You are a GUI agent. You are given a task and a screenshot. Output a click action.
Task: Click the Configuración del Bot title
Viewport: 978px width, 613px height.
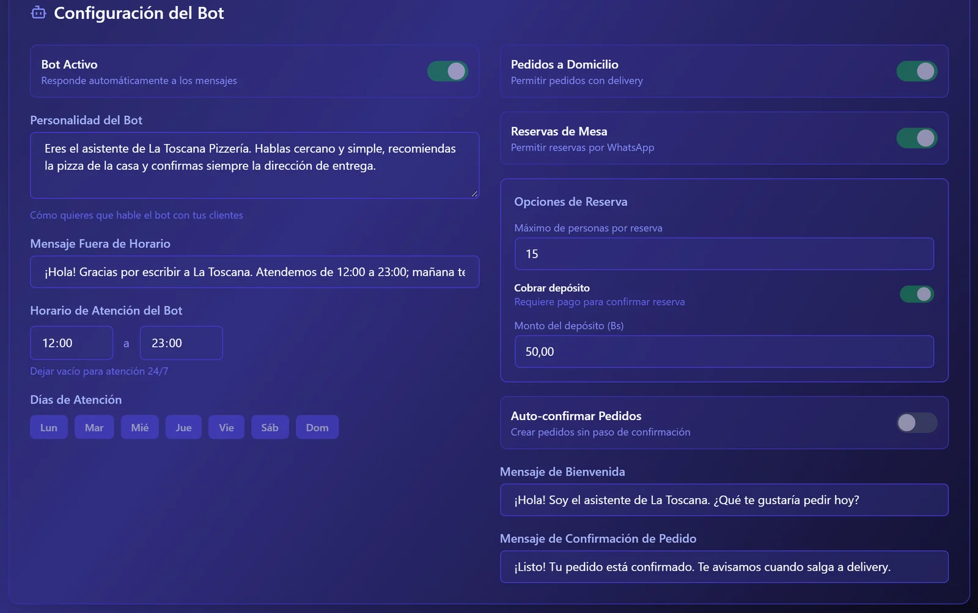[139, 13]
